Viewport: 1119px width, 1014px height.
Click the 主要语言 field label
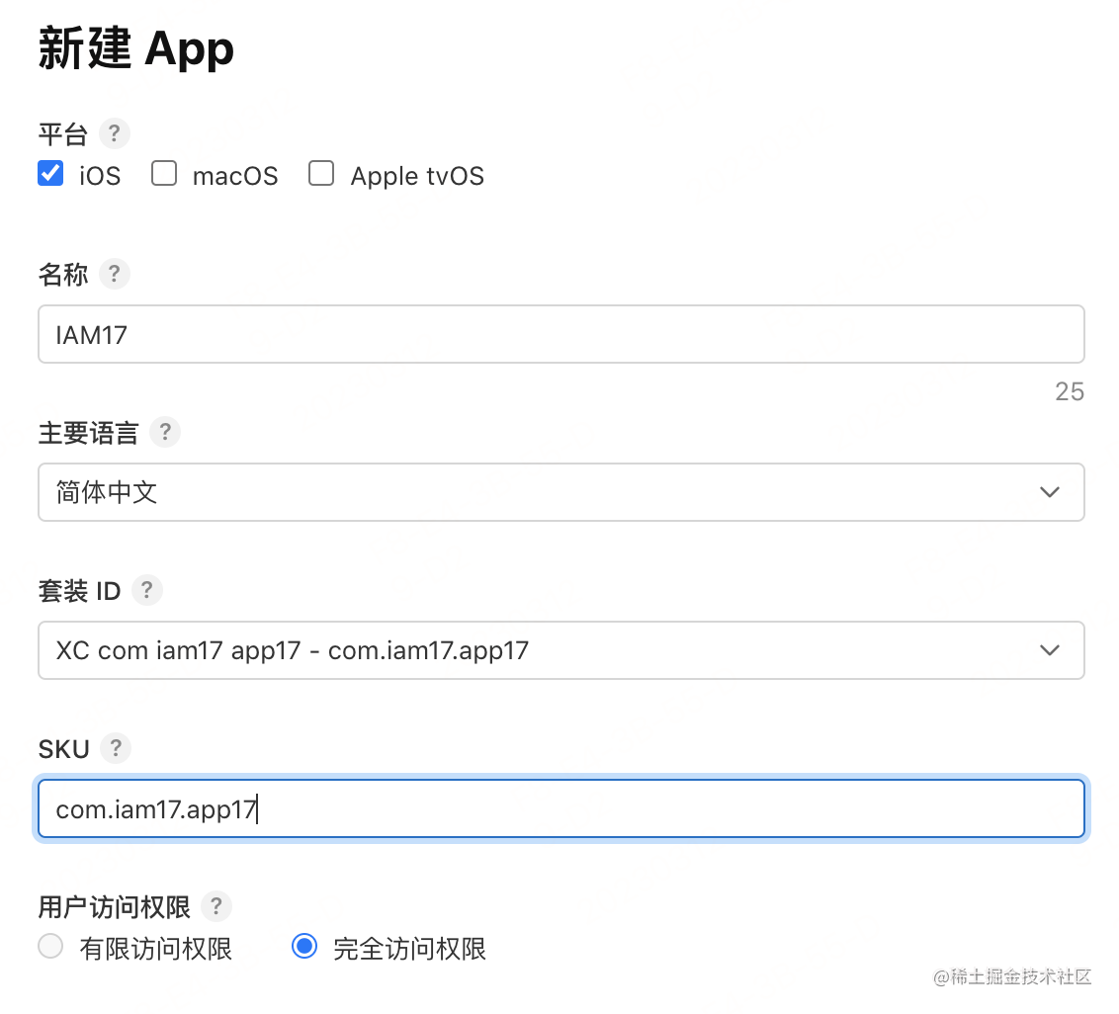pyautogui.click(x=89, y=433)
